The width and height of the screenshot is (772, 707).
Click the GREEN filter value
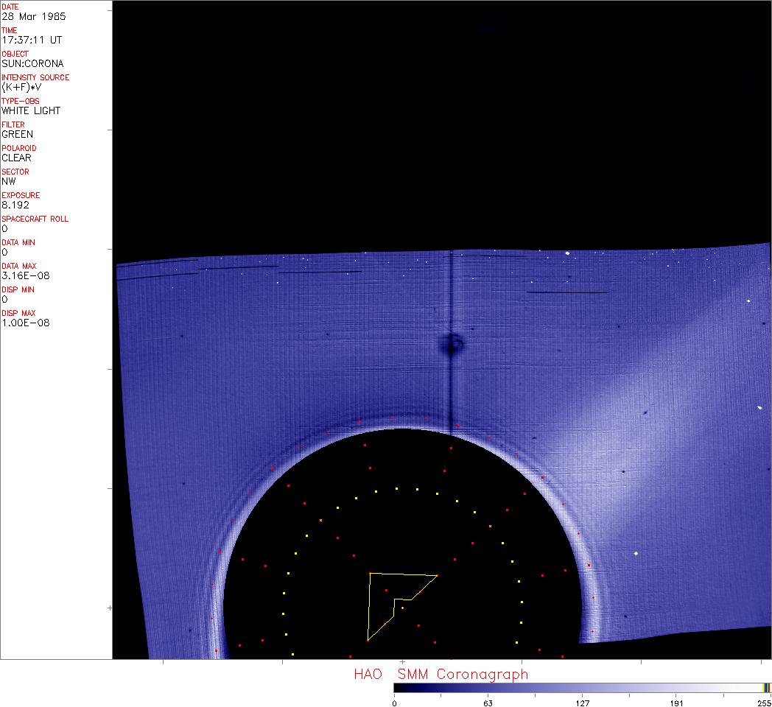coord(18,134)
